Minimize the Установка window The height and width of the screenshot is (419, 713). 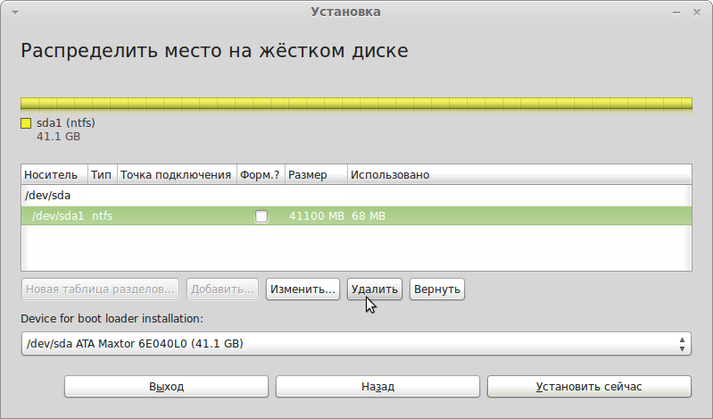[676, 13]
